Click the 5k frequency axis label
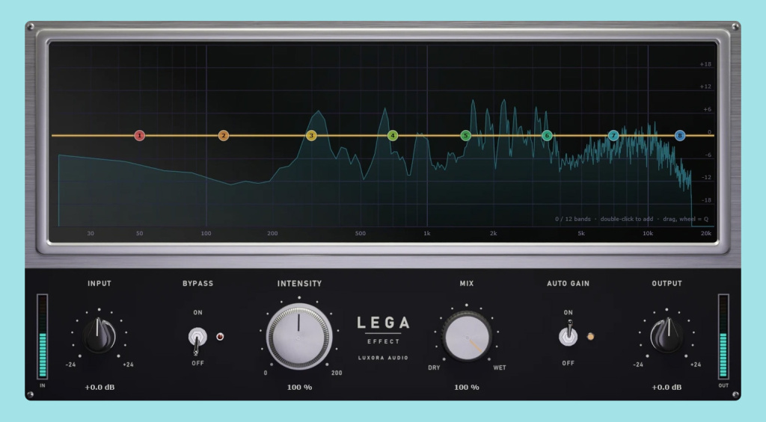The width and height of the screenshot is (766, 422). click(581, 234)
